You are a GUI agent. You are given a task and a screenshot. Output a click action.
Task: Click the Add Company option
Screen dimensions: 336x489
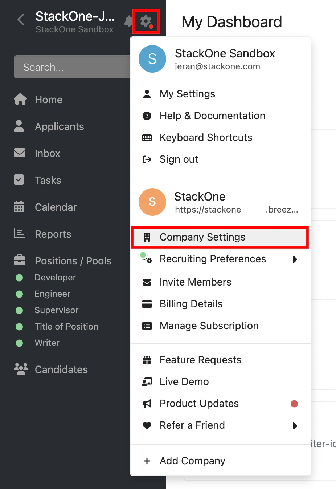tap(192, 461)
